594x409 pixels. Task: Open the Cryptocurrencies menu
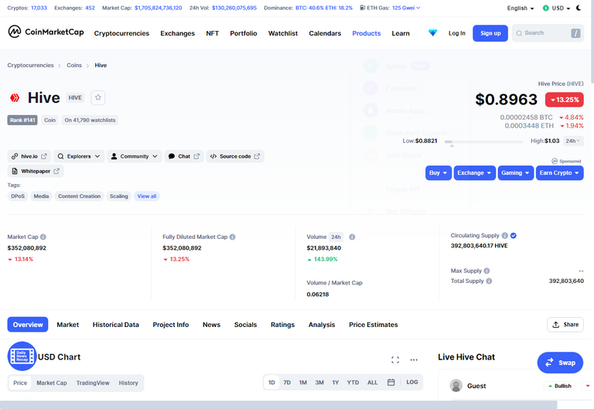[121, 33]
